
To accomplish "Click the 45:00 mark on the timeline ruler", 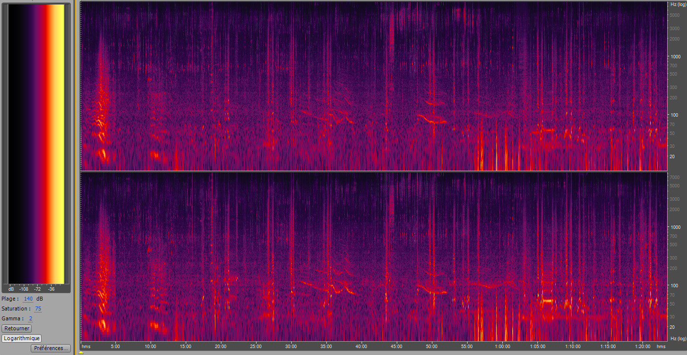I will coord(396,347).
